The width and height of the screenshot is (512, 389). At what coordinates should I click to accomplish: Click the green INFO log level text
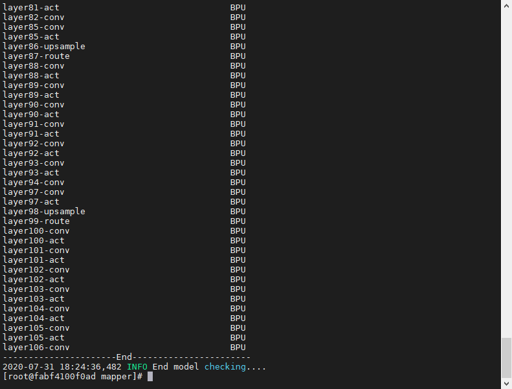pos(137,367)
